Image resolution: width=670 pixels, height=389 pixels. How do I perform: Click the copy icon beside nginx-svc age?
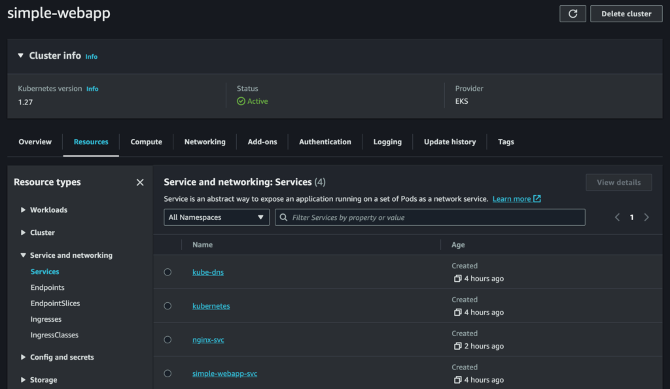click(x=457, y=347)
